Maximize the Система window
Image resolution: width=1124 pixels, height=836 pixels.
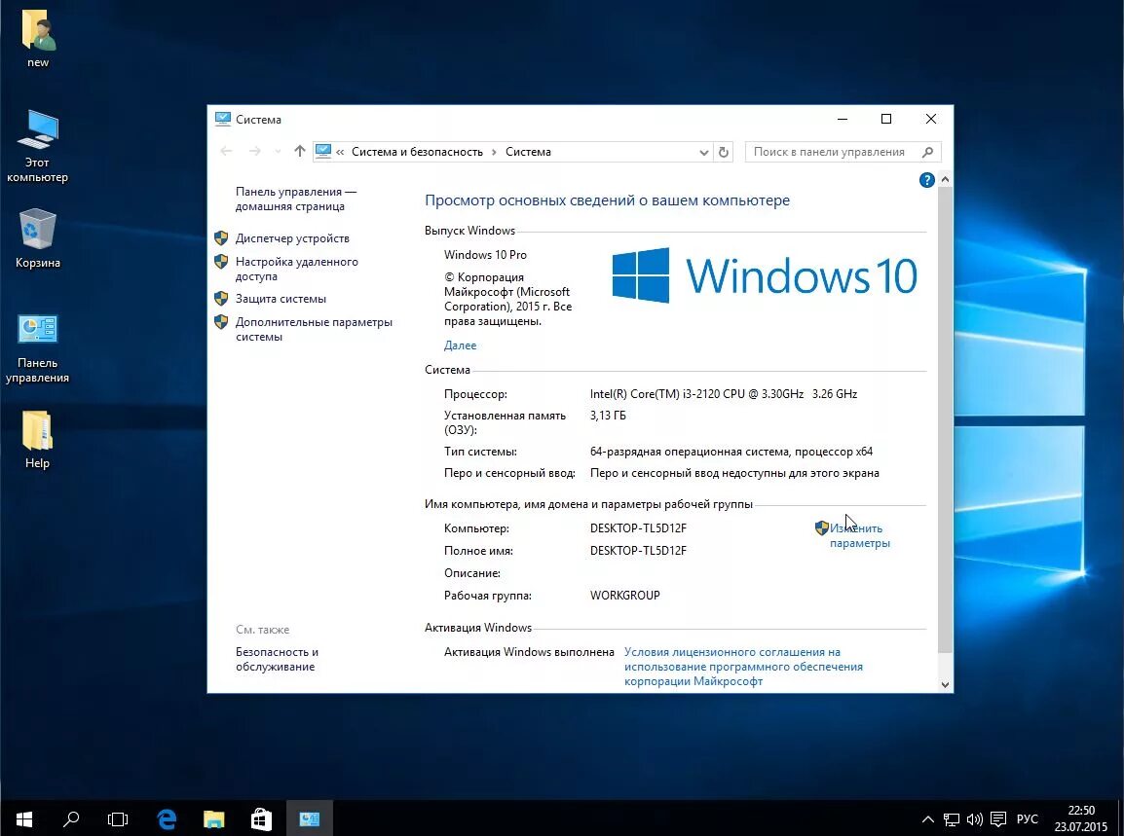(886, 119)
